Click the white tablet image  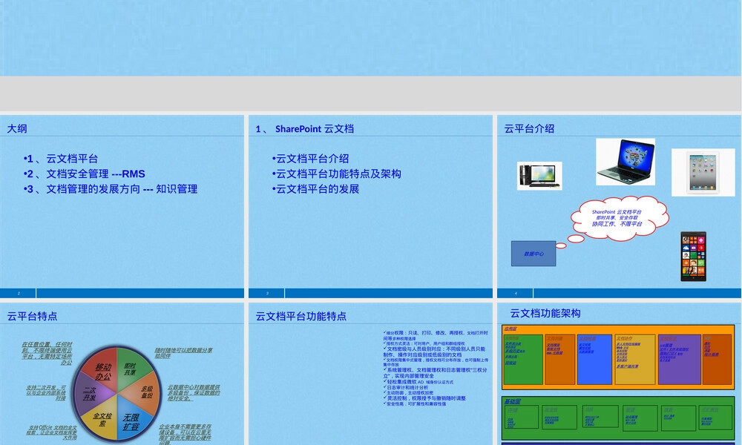703,173
